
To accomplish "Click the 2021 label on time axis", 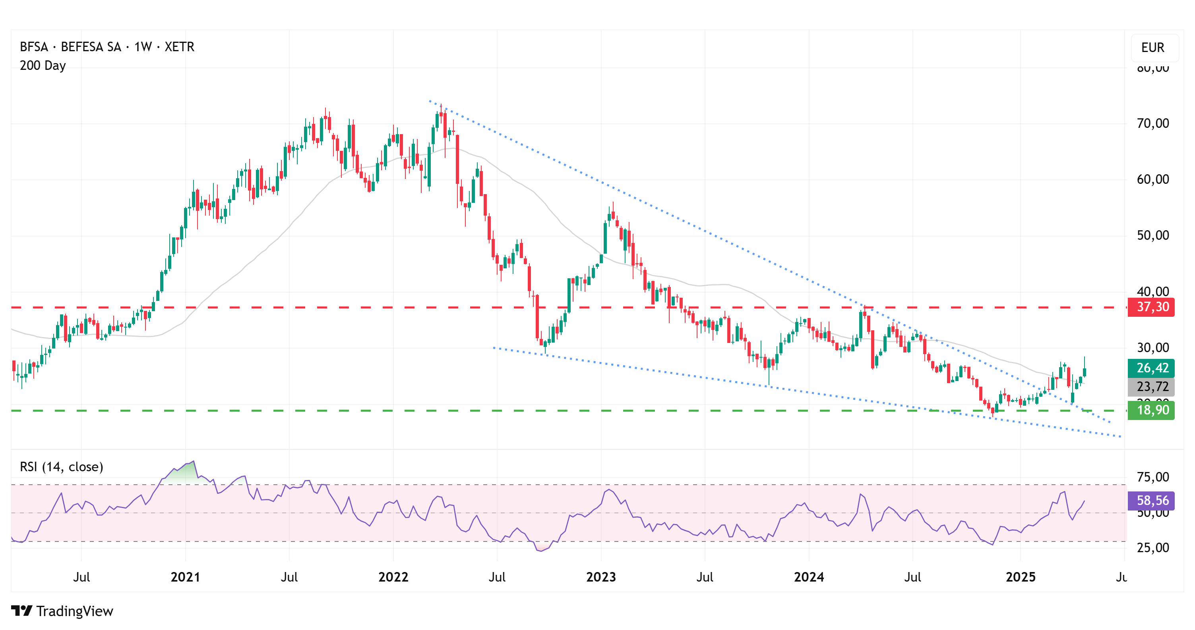I will click(185, 577).
